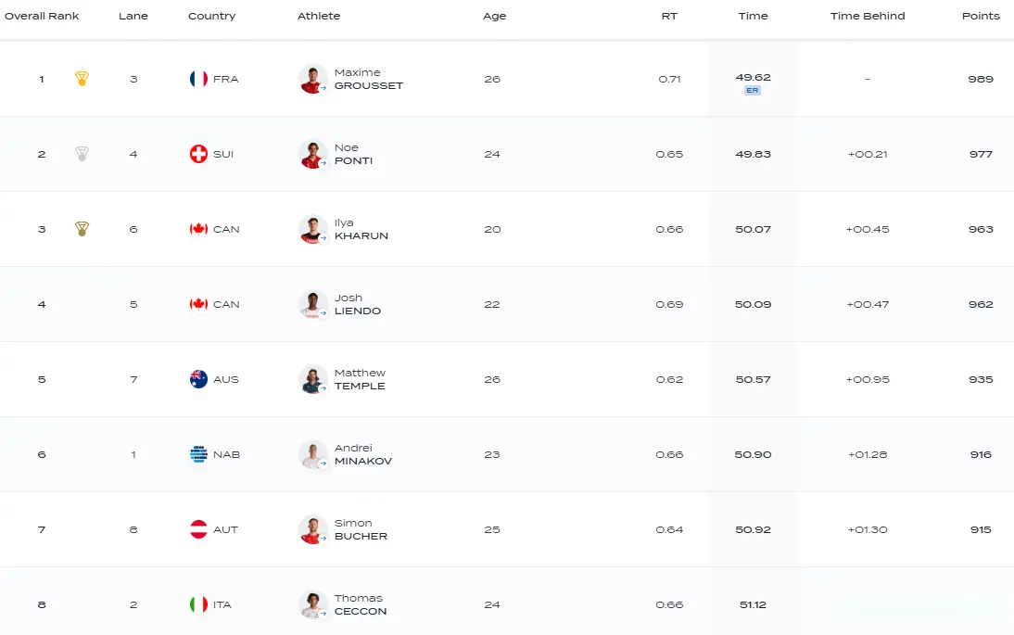Click the NAB neutral athlete flag icon
1014x635 pixels.
click(198, 454)
